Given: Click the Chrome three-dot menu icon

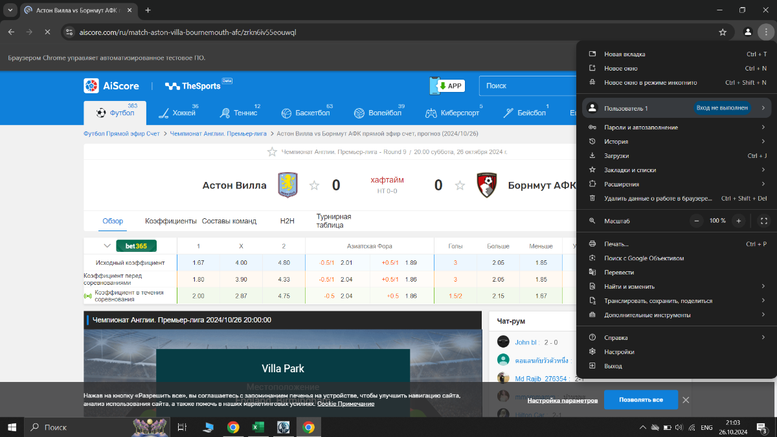Looking at the screenshot, I should point(765,32).
